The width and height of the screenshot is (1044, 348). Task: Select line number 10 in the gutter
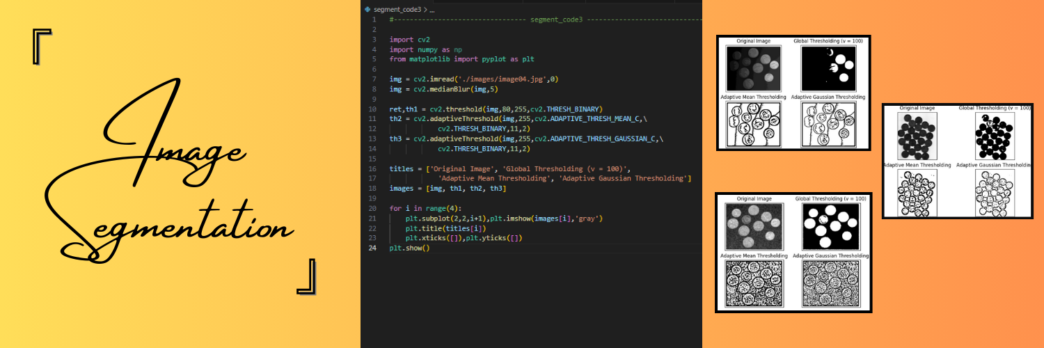coord(373,109)
